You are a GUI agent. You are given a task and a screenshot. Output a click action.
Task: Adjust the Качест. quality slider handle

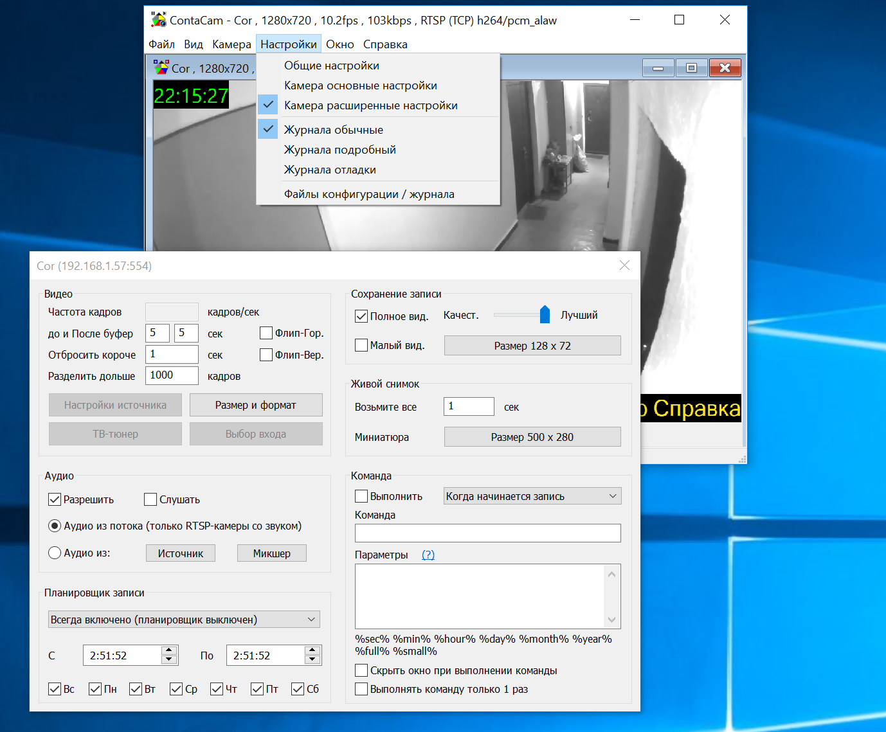coord(545,315)
